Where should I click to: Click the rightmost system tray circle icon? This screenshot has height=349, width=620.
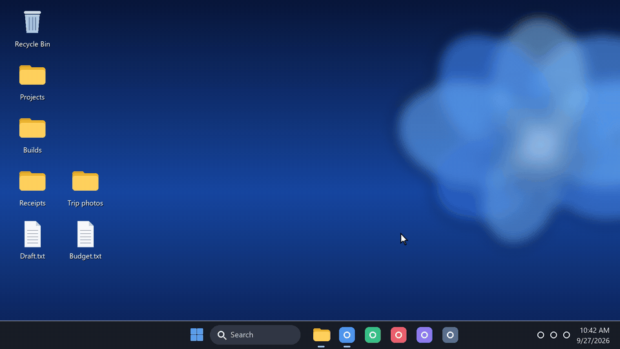click(566, 335)
